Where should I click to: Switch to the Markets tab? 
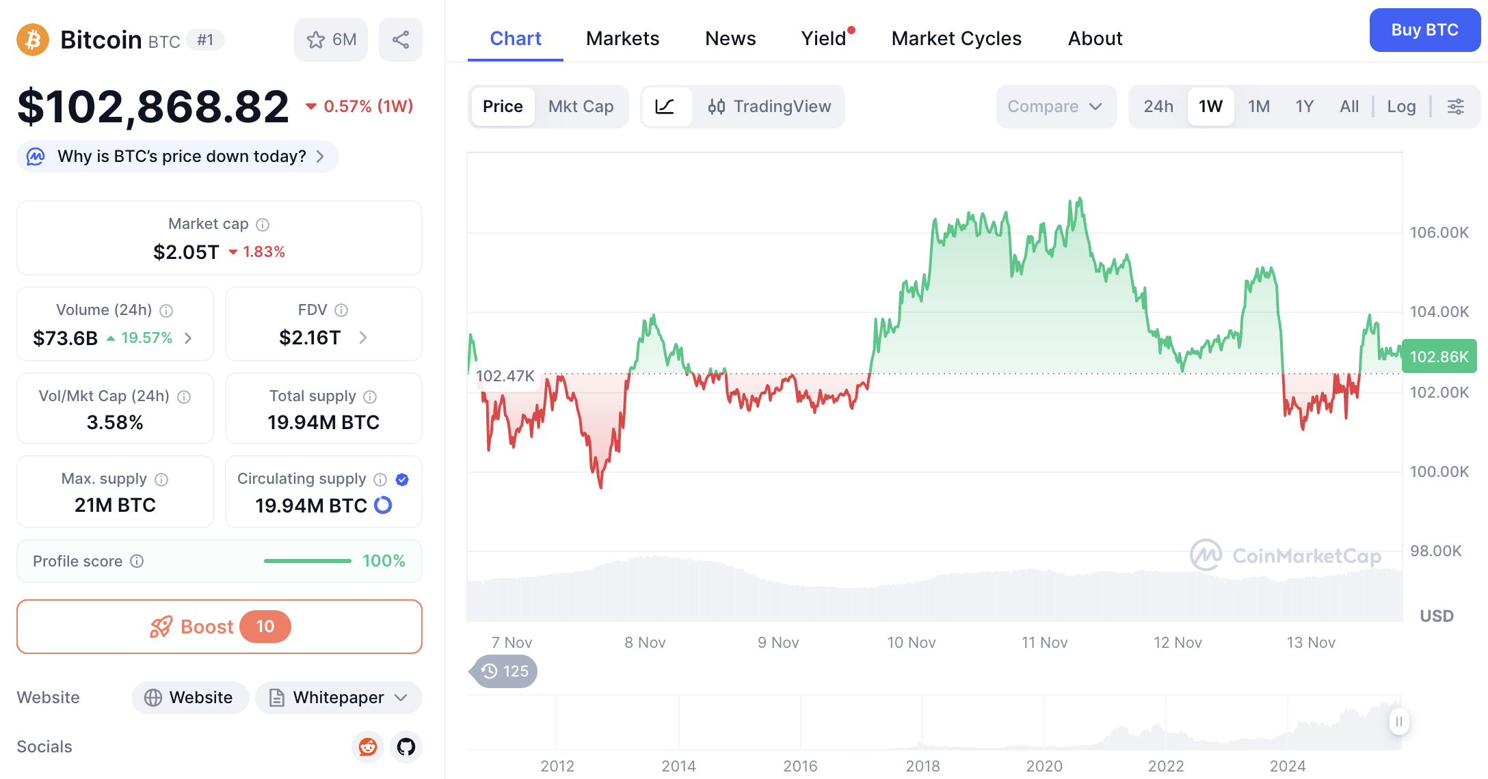tap(622, 38)
